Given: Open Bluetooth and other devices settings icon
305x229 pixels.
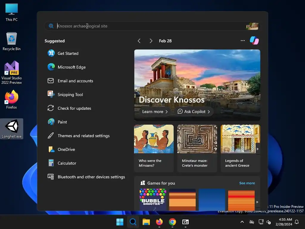Looking at the screenshot, I should 51,177.
